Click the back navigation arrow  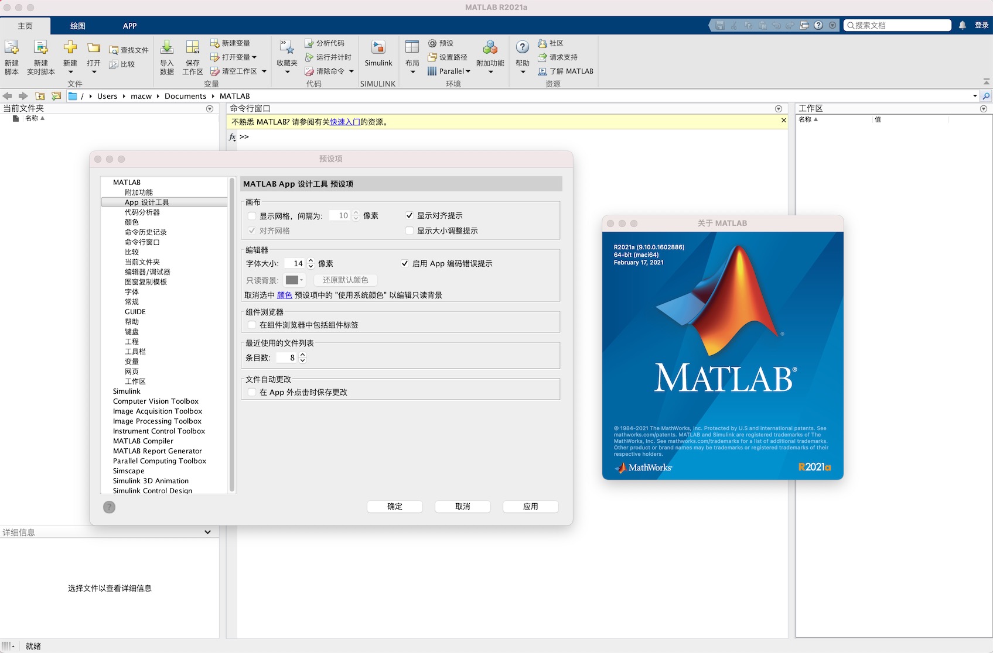(8, 96)
